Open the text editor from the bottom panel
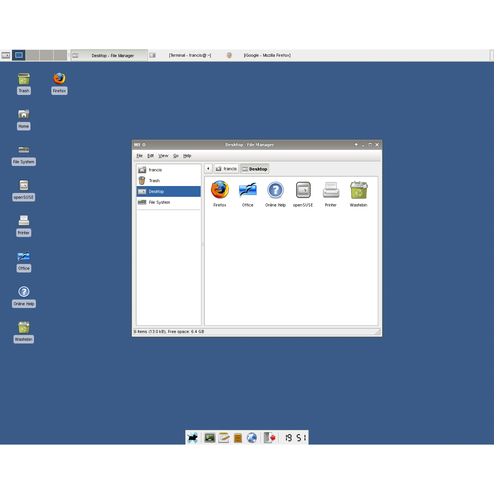Viewport: 494px width, 494px height. click(224, 437)
